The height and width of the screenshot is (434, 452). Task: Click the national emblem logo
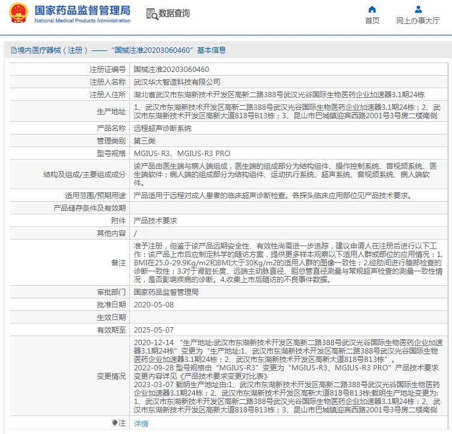click(x=19, y=13)
